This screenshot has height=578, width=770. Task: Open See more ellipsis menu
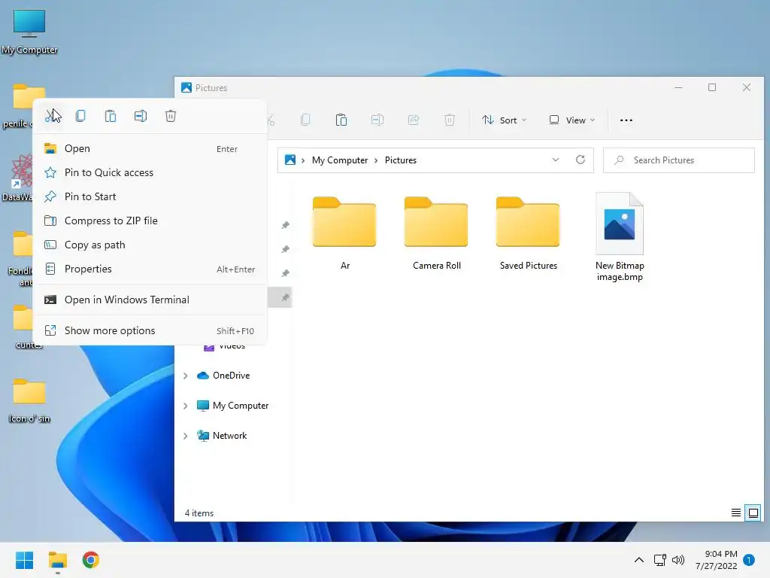click(x=626, y=120)
